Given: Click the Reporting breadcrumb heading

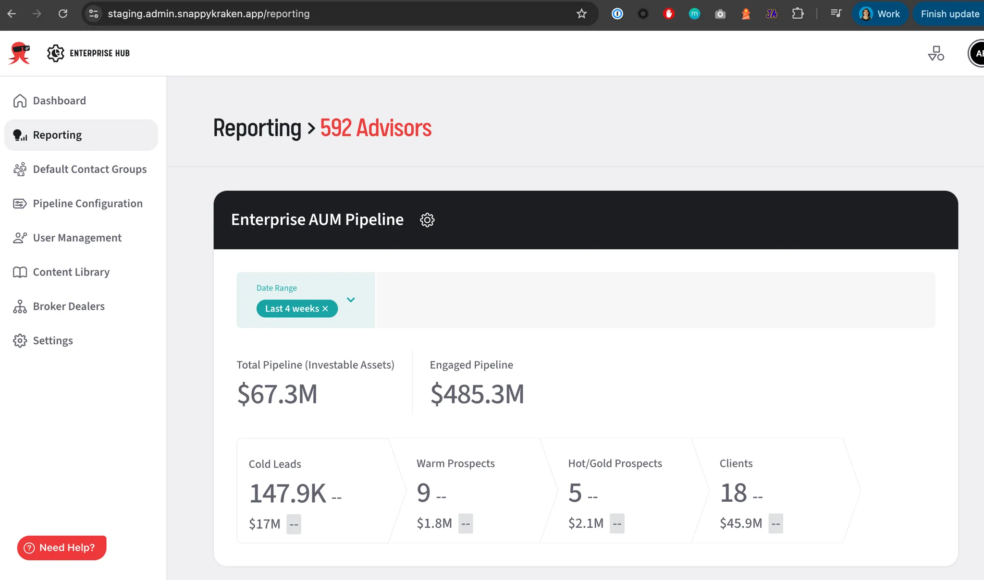Looking at the screenshot, I should 257,128.
